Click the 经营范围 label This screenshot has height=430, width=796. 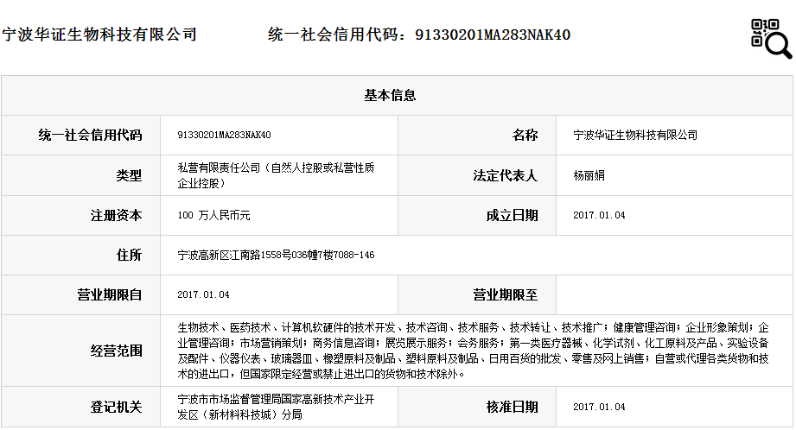point(117,351)
